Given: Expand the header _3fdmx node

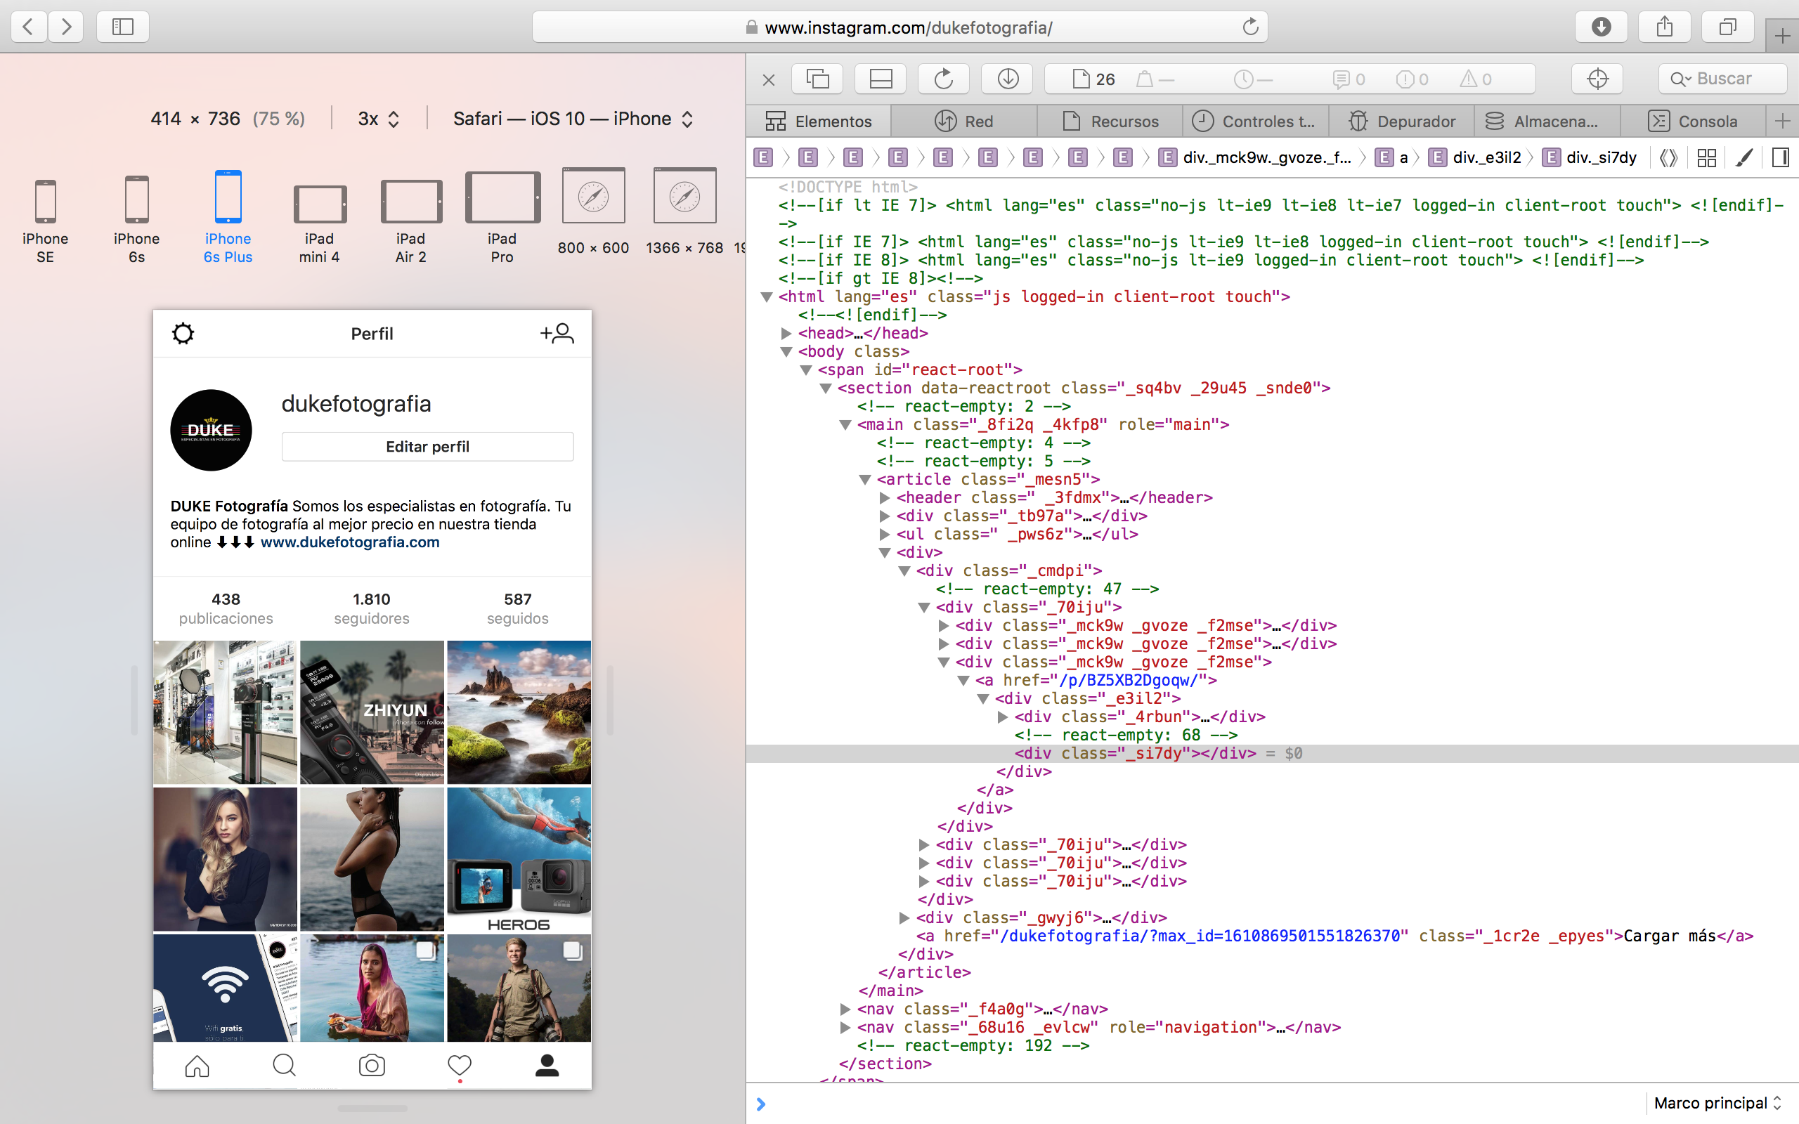Looking at the screenshot, I should (x=885, y=498).
